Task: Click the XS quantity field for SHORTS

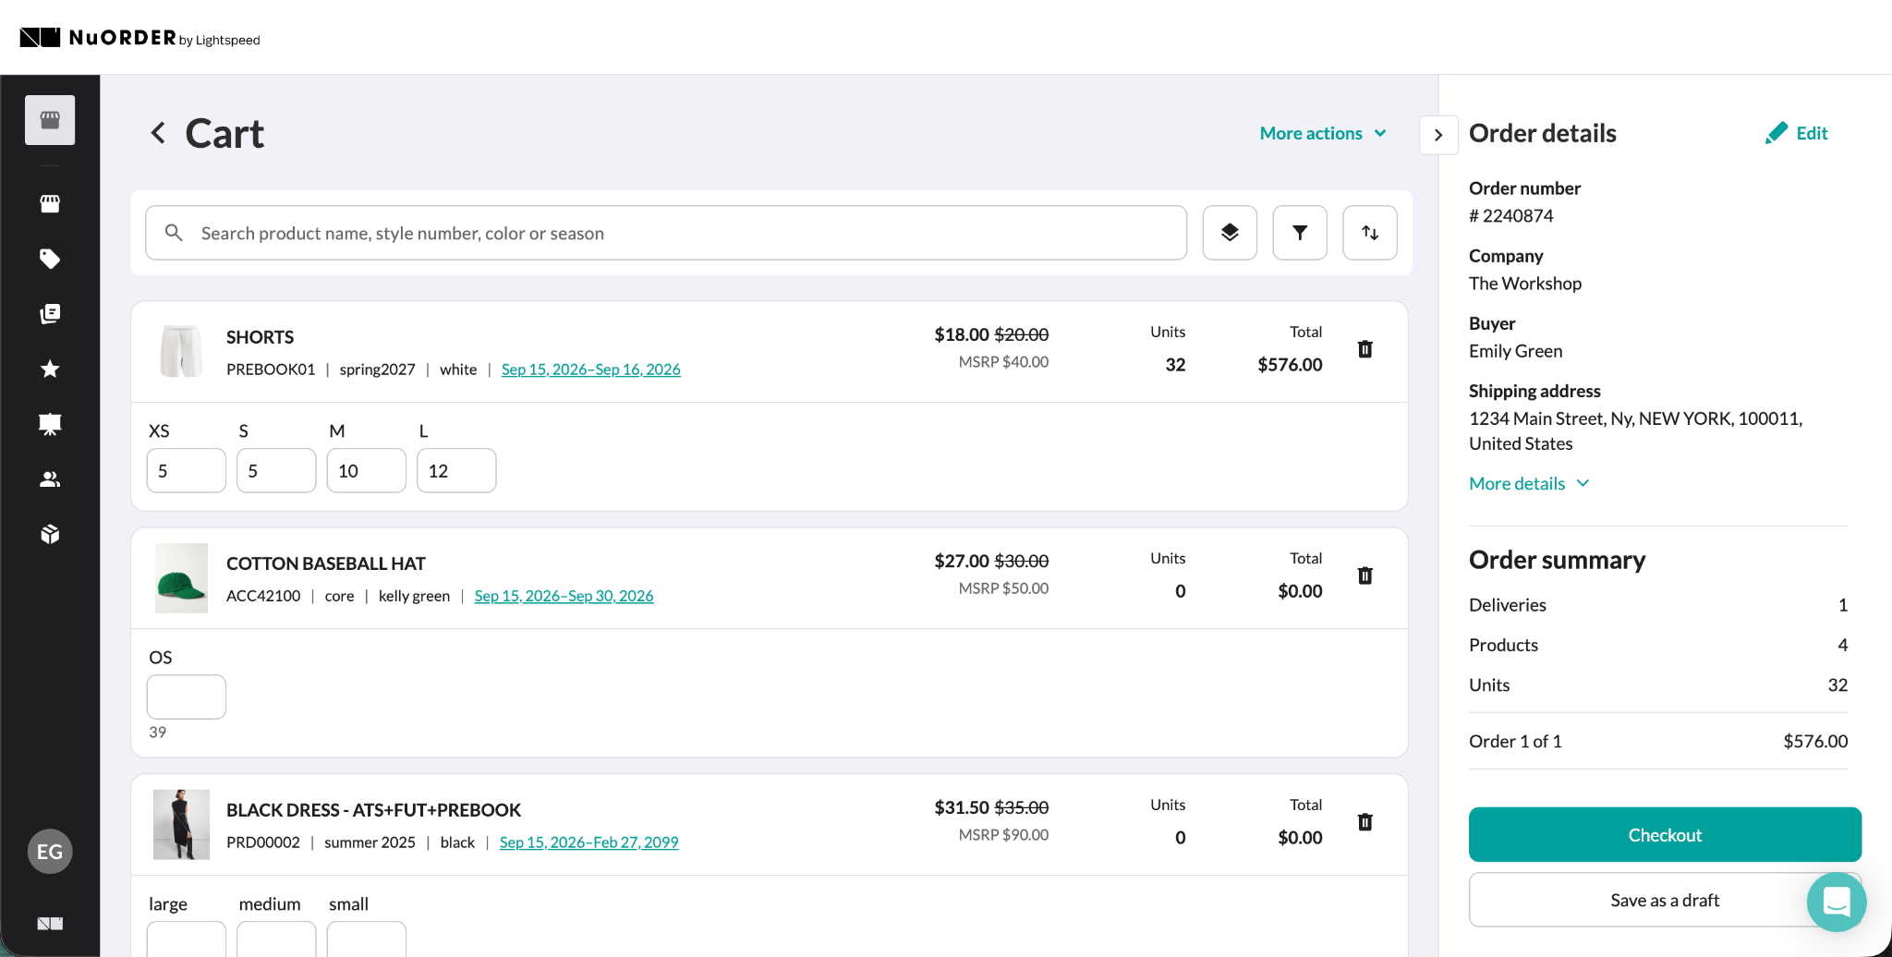Action: click(x=187, y=470)
